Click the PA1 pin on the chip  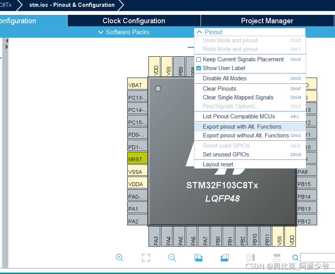pos(137,209)
